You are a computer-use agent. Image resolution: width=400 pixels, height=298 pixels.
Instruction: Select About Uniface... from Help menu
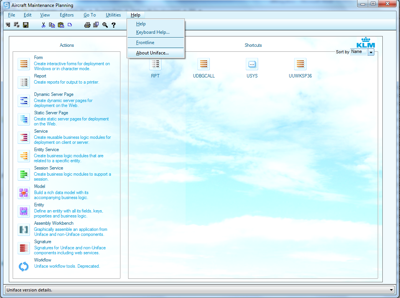(152, 53)
